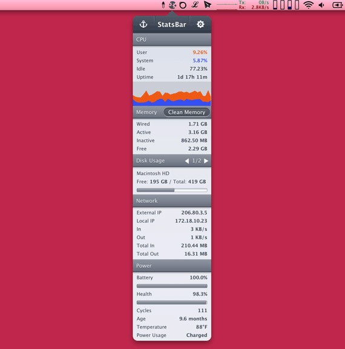Viewport: 345px width, 349px height.
Task: Click the Macintosh HD disk usage bar
Action: click(x=172, y=190)
